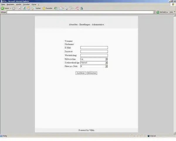
Task: Go to the Home page icon
Action: (29, 8)
